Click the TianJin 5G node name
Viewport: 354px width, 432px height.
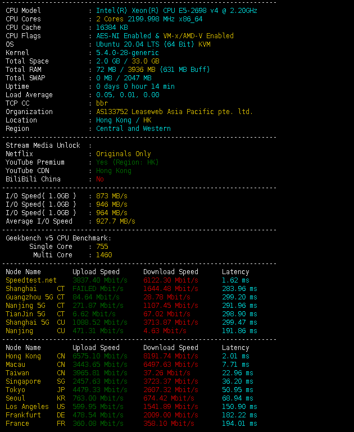25,314
